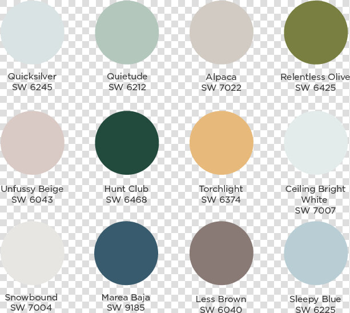Pick the Quietude green swatch
The width and height of the screenshot is (350, 313).
click(x=127, y=33)
